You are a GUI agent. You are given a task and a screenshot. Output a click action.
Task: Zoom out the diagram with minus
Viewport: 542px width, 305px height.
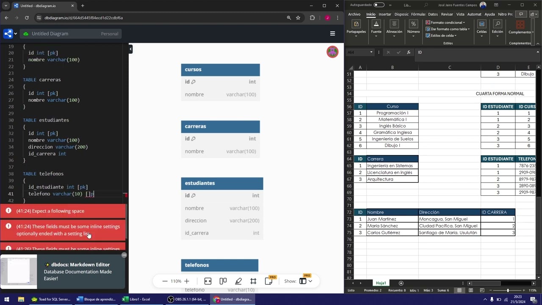[165, 281]
